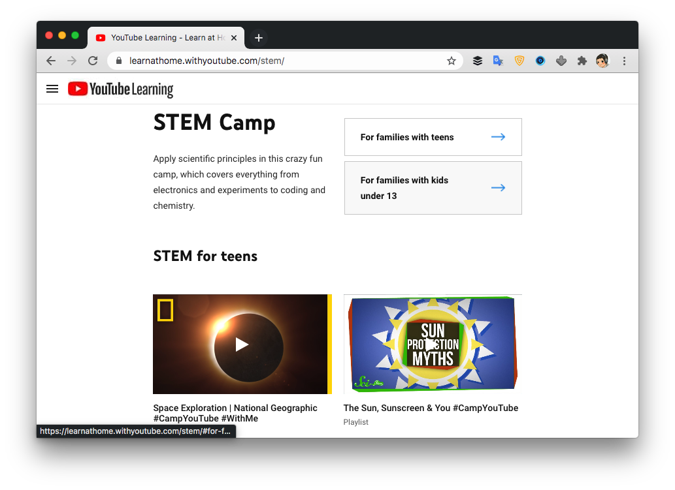
Task: Click the gray download arrow extension icon
Action: pyautogui.click(x=561, y=61)
